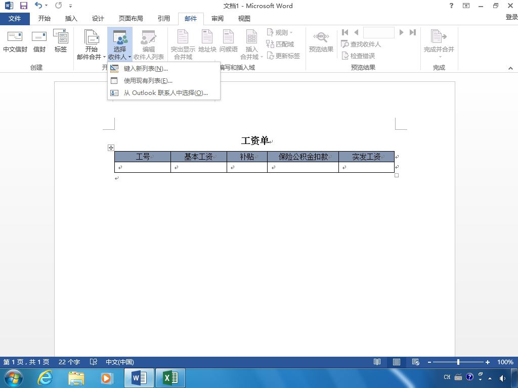
Task: Switch to the 页面布局 tab
Action: point(131,19)
